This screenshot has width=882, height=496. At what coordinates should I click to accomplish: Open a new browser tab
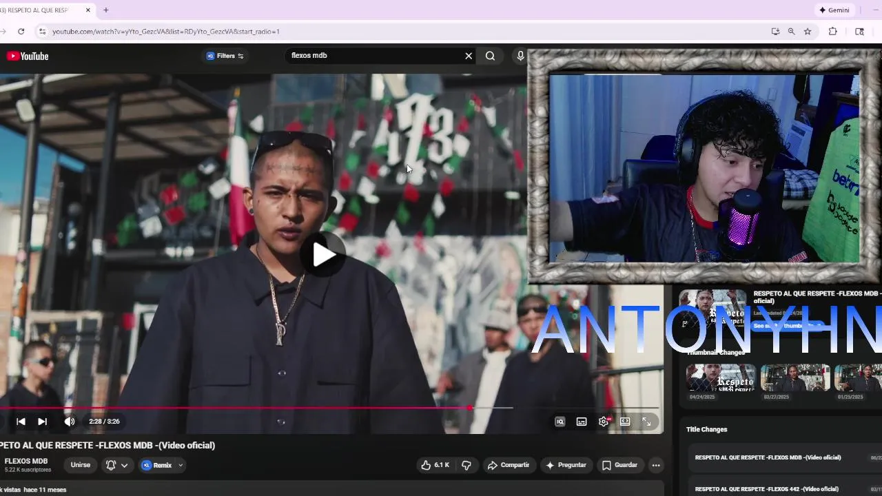tap(105, 10)
